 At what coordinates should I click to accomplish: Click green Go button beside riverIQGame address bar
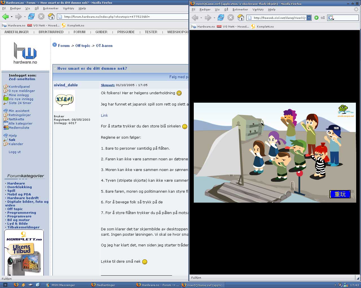coord(316,18)
